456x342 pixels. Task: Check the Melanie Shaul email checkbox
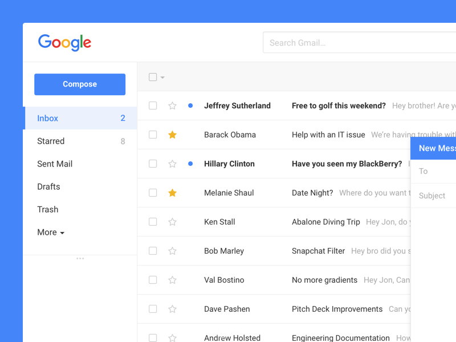coord(153,193)
